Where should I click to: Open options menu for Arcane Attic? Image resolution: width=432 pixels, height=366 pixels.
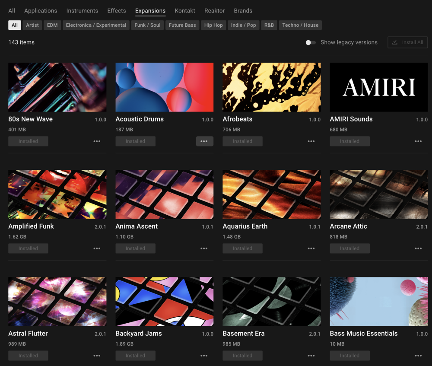[418, 248]
